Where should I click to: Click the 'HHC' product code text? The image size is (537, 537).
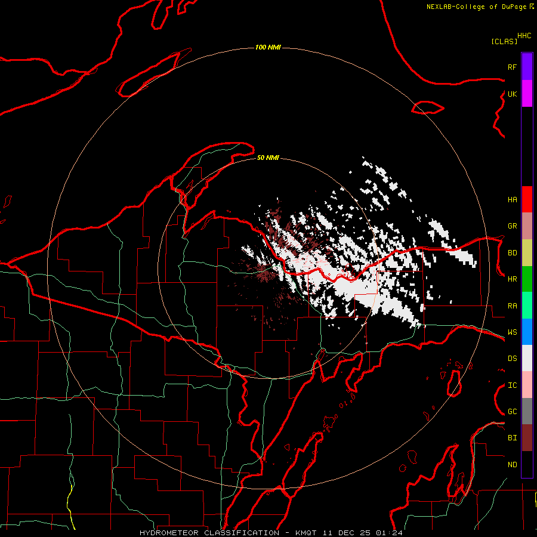coord(524,36)
